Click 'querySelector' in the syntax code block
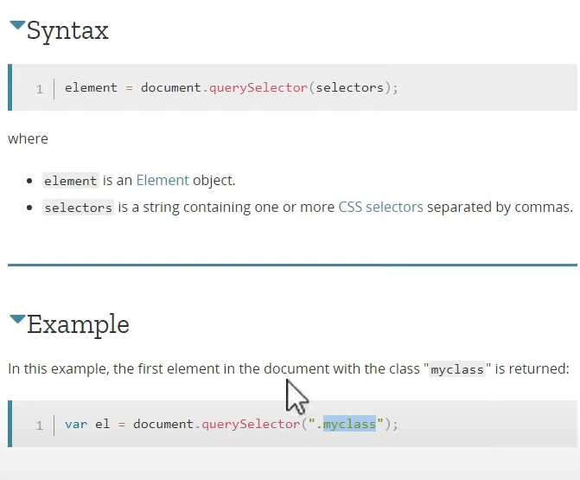This screenshot has height=480, width=580. pyautogui.click(x=258, y=87)
